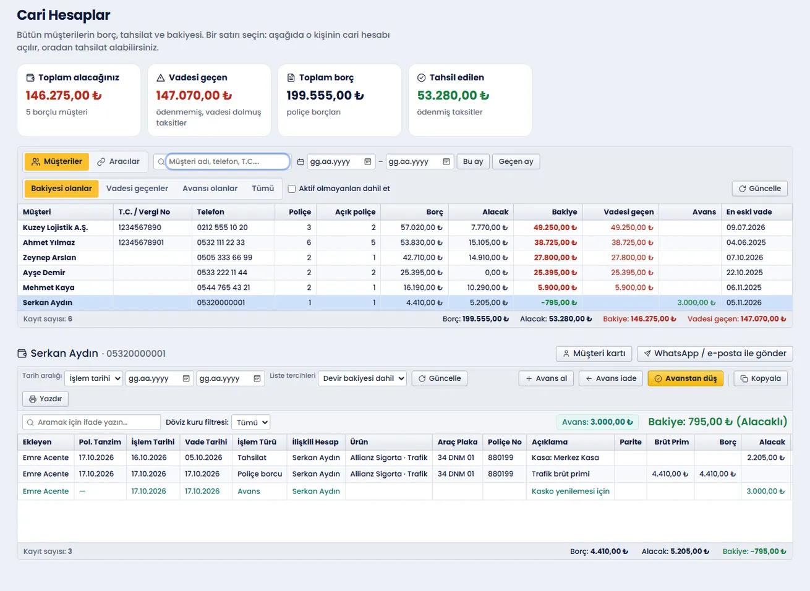
Task: Select the Bakiyesi olanlar filter tab
Action: [x=61, y=189]
